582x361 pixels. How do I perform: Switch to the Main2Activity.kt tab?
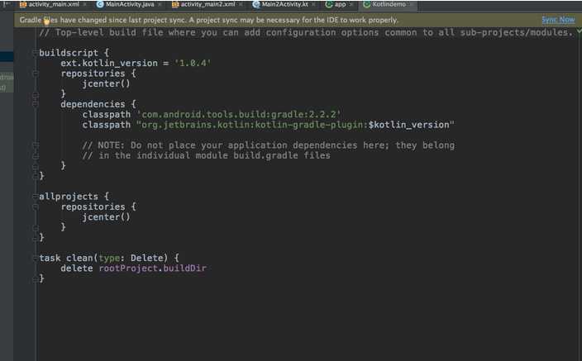coord(284,4)
